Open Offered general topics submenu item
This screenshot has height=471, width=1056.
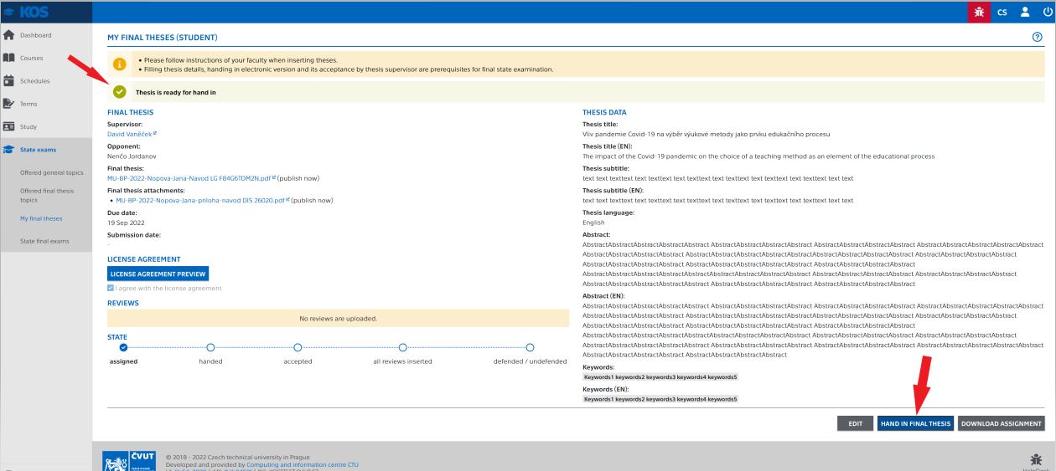click(x=51, y=172)
